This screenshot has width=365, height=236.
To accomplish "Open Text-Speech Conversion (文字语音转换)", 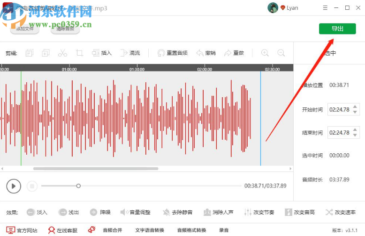I will click(x=150, y=230).
